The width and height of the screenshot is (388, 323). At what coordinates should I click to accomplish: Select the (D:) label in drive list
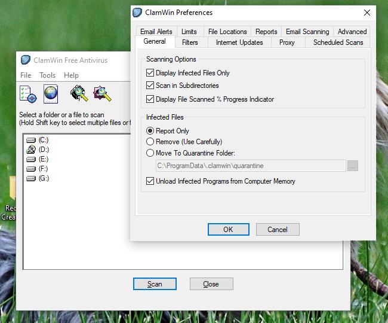44,150
